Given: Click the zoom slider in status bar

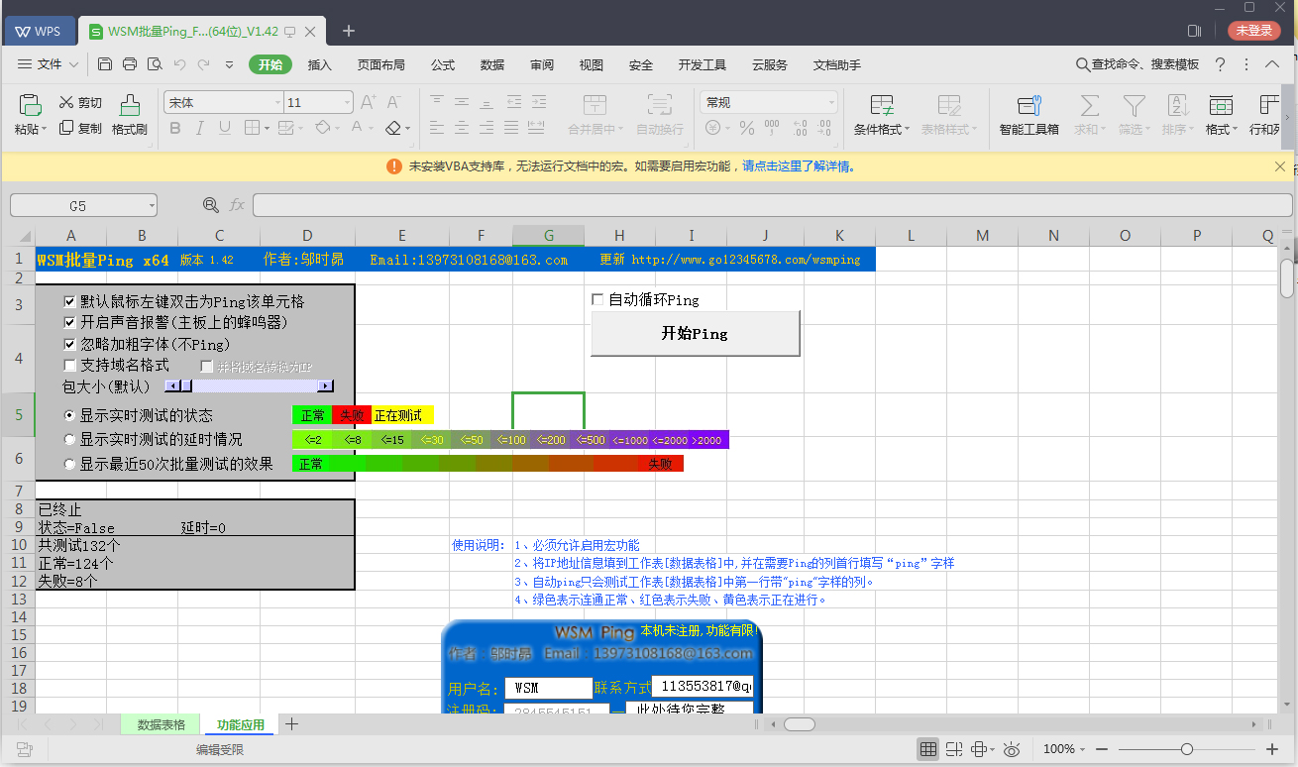Looking at the screenshot, I should 1186,749.
